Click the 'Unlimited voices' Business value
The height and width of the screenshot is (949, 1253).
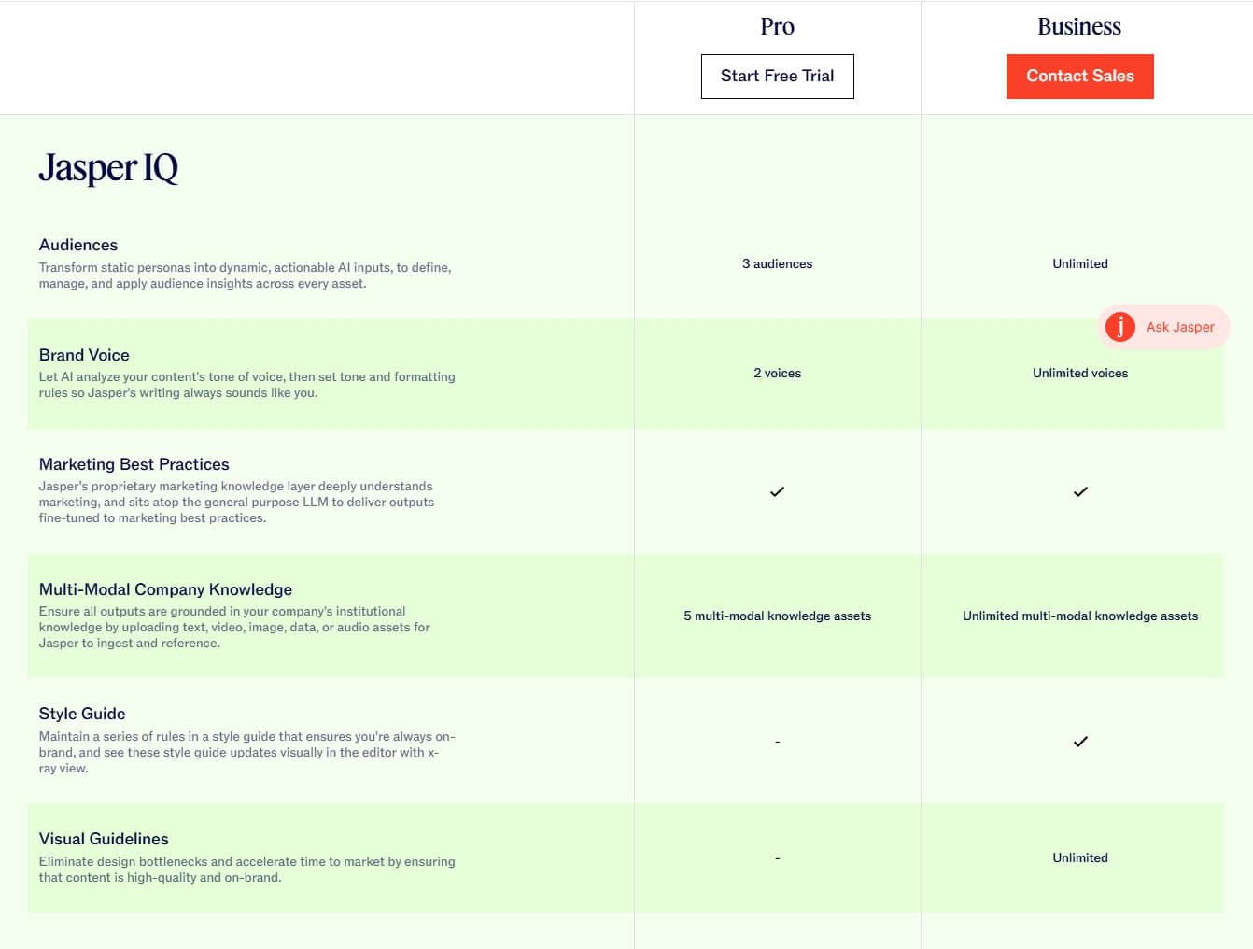click(1080, 374)
